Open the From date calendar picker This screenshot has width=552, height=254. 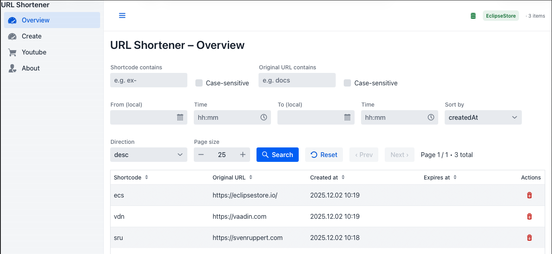pyautogui.click(x=180, y=117)
